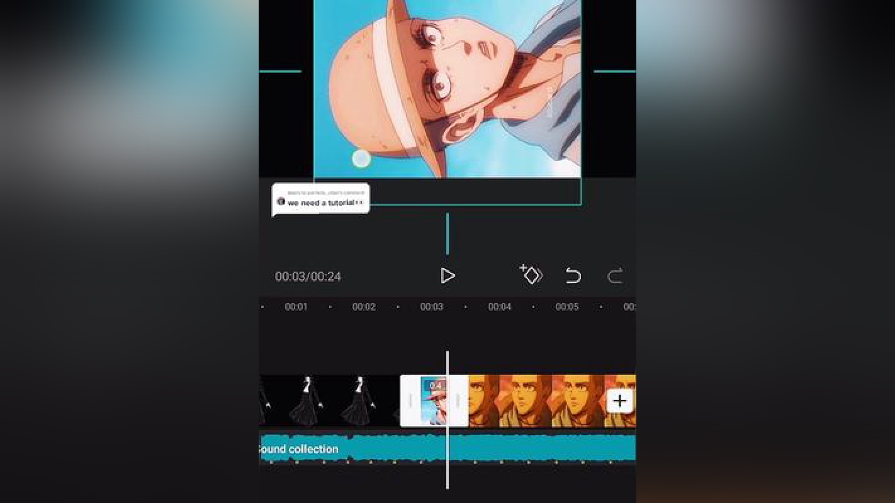Click the right trim handle of the selected clip

click(x=458, y=401)
